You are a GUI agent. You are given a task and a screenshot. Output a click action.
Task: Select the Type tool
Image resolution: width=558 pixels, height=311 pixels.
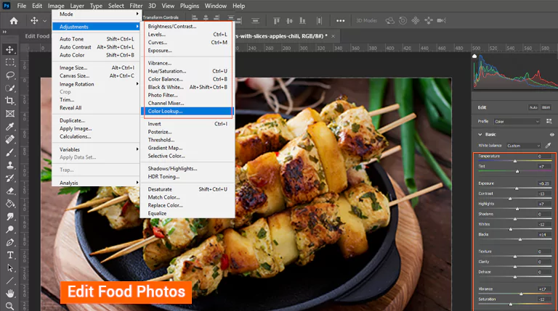pyautogui.click(x=10, y=255)
